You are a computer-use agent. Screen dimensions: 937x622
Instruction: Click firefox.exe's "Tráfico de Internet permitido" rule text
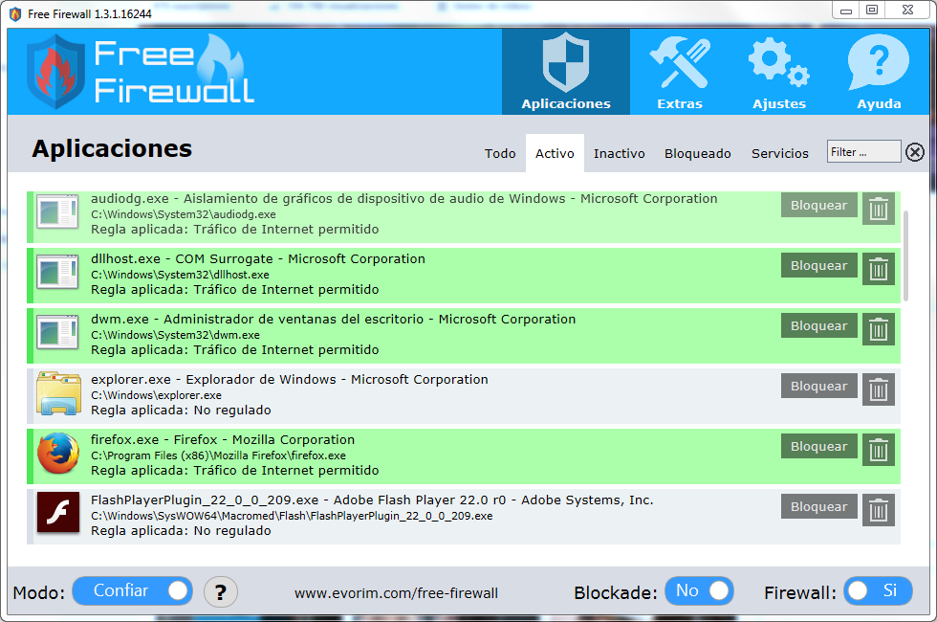286,471
